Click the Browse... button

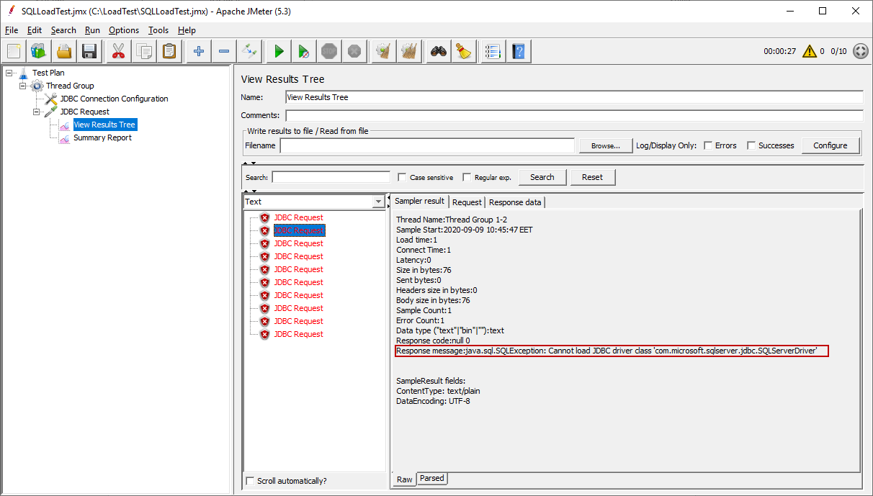(605, 145)
